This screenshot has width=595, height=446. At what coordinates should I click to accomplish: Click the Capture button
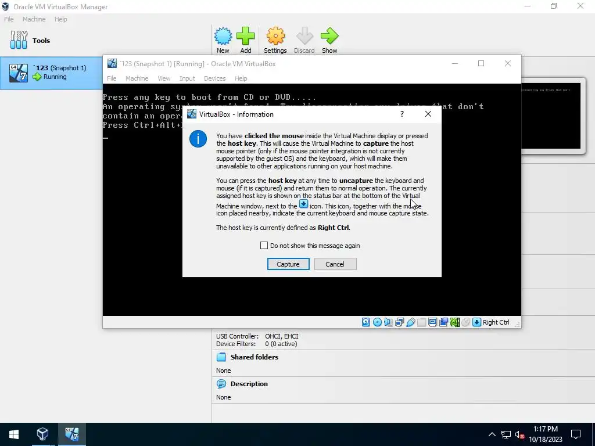point(288,264)
